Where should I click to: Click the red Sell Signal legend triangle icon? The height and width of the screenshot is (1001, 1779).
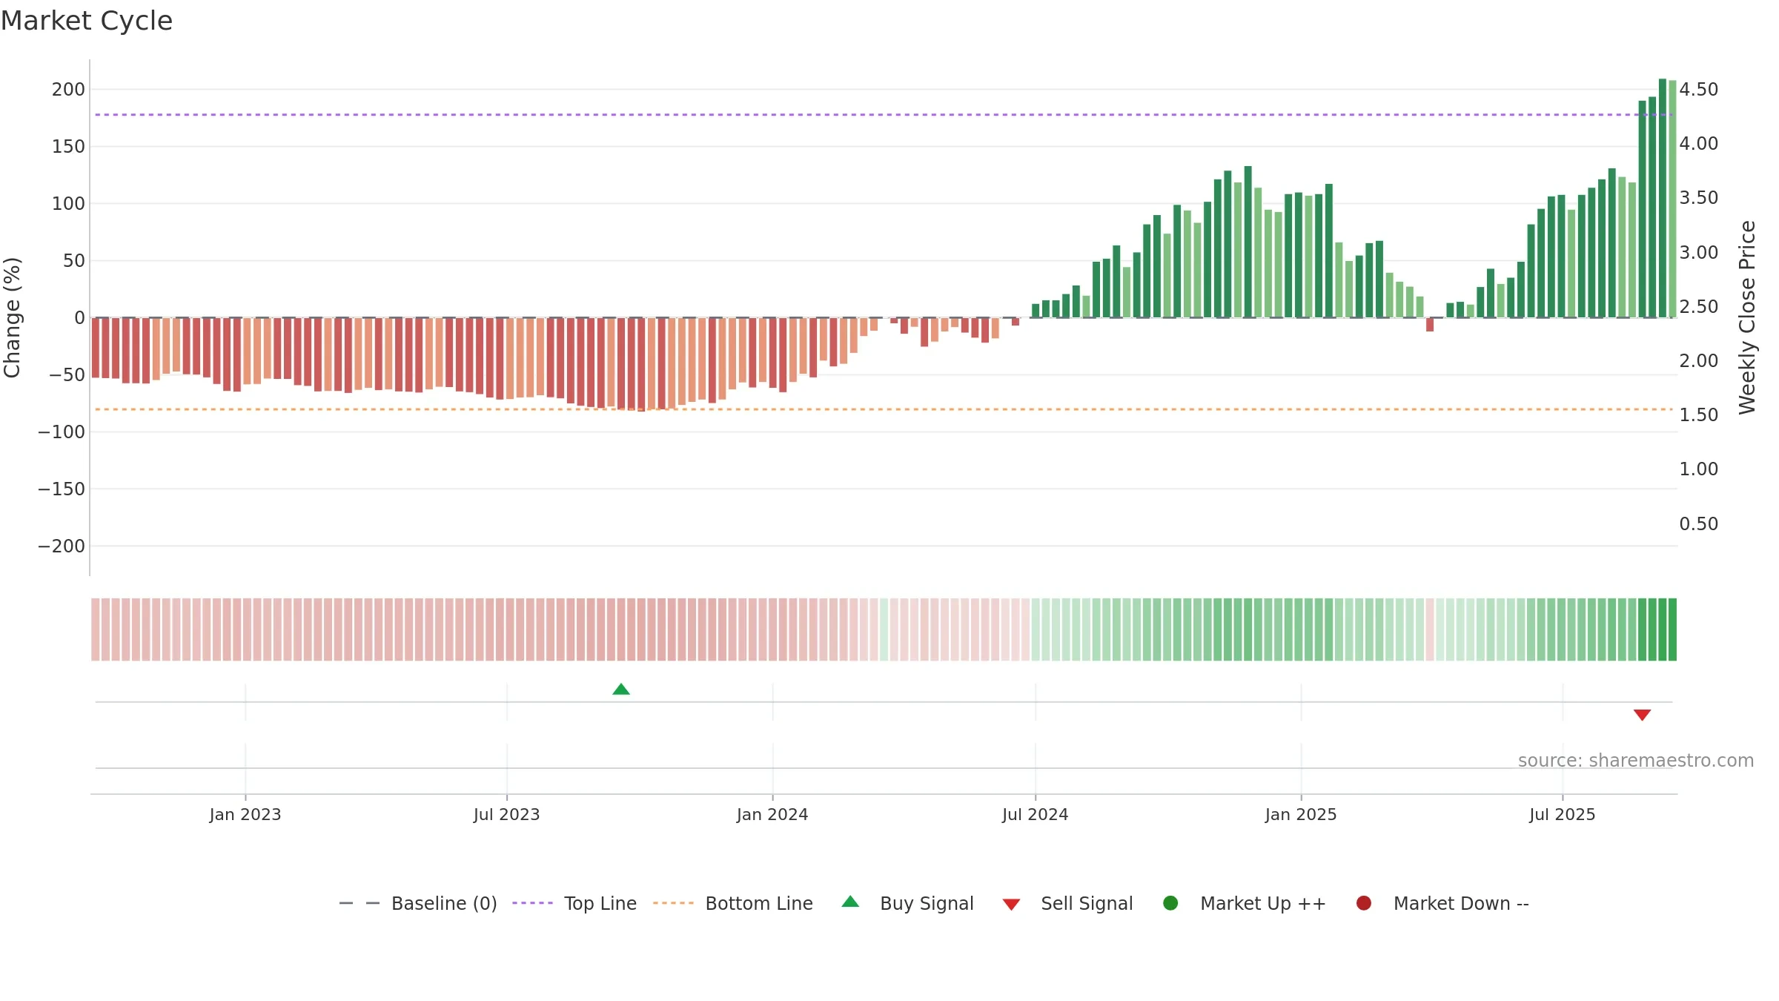tap(1011, 905)
